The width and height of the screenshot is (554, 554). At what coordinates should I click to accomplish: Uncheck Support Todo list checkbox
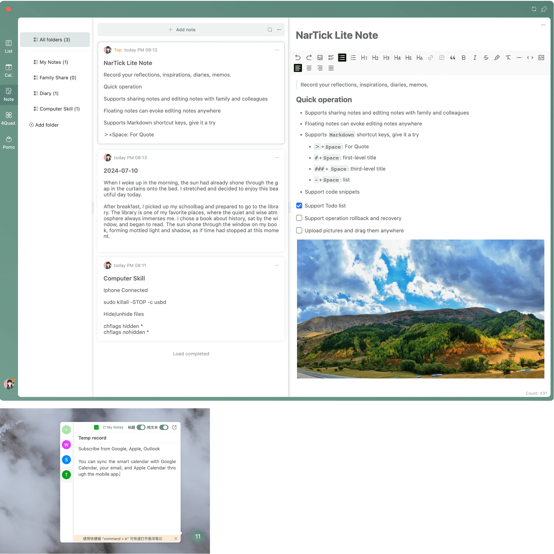[299, 206]
